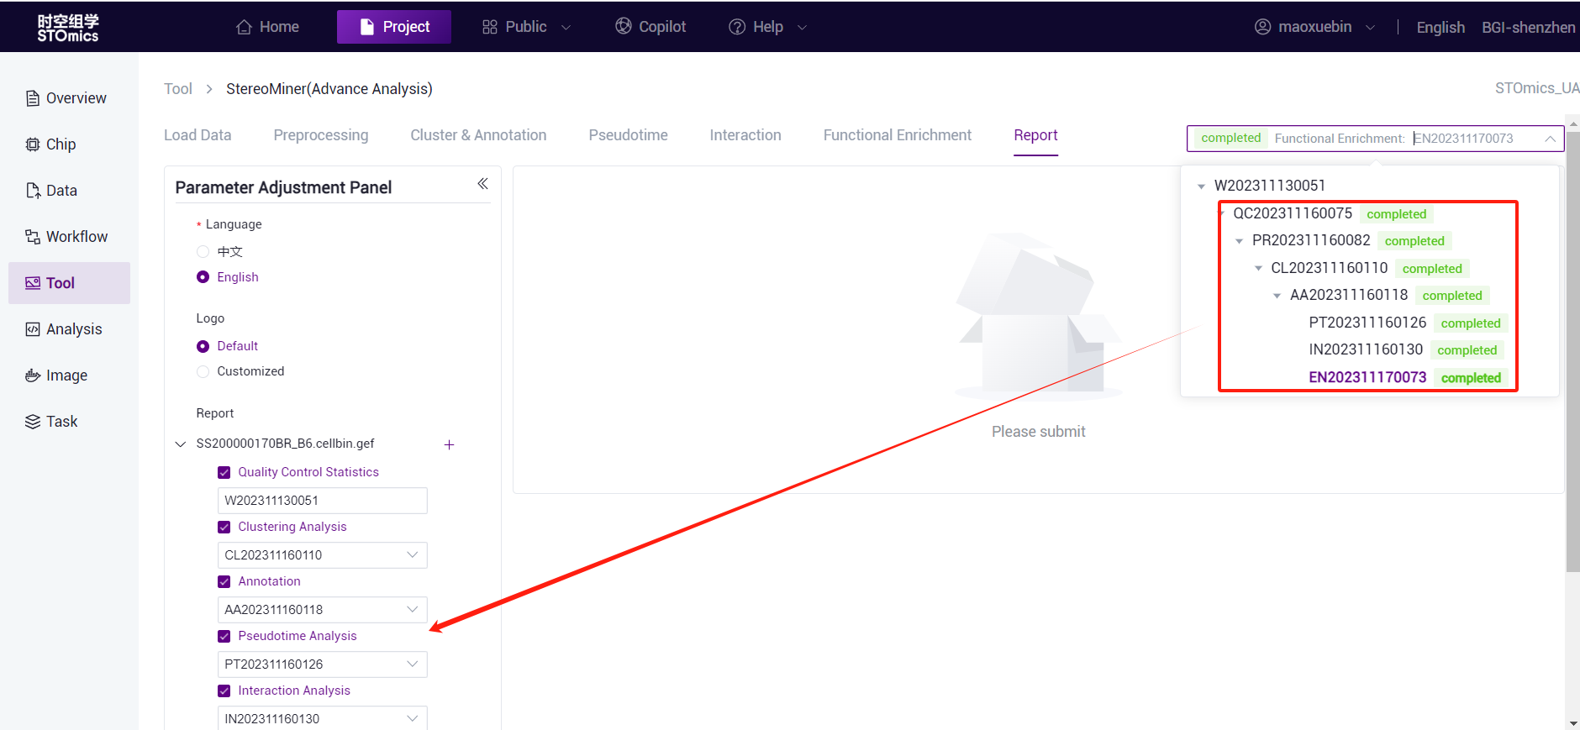Switch to the Cluster & Annotation tab

click(478, 135)
